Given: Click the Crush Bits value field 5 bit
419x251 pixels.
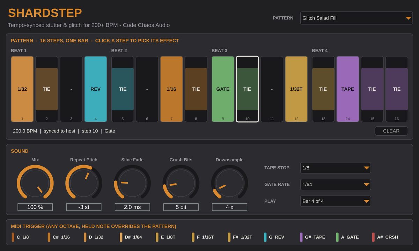Looking at the screenshot, I should click(x=181, y=207).
